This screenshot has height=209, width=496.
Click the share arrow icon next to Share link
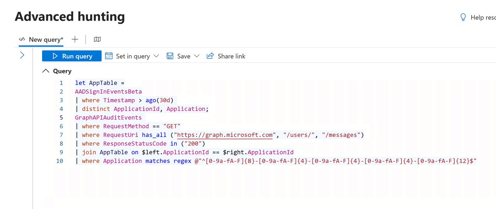click(x=210, y=56)
